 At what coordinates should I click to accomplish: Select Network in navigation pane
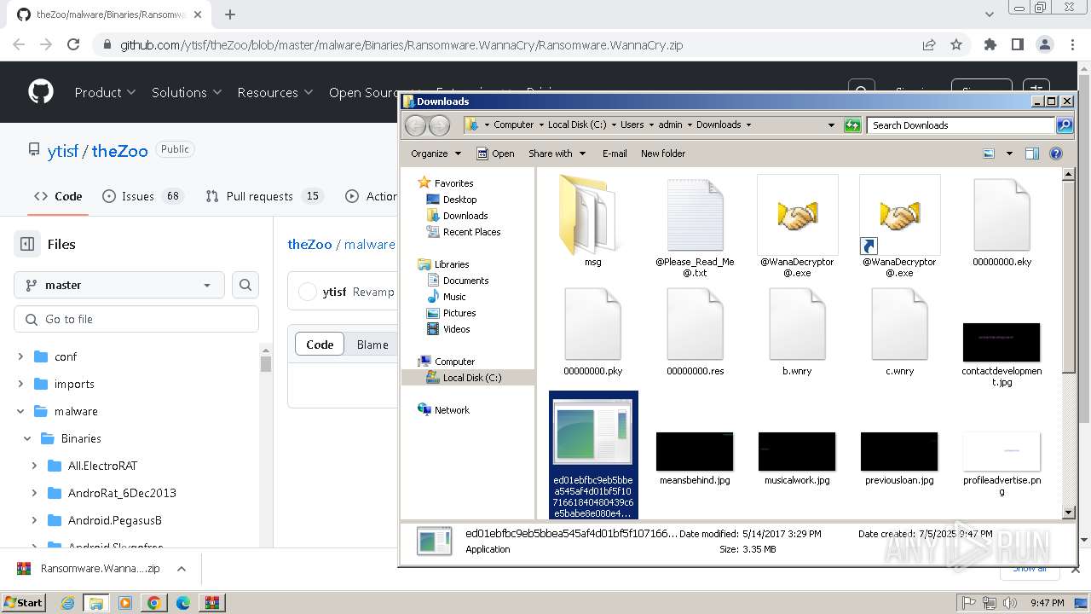(444, 410)
